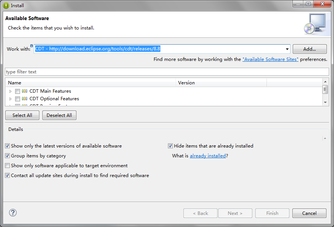Expand the CDT Main Features tree node
Viewport: 334px width, 227px height.
coord(10,91)
